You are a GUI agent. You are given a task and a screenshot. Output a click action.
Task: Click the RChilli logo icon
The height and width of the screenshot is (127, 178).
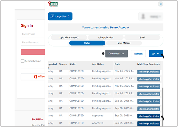53,4
